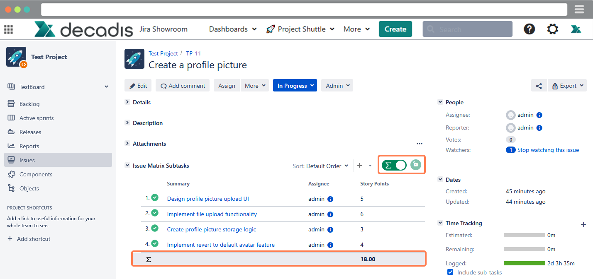Open the In Progress status dropdown
The height and width of the screenshot is (279, 593).
295,86
